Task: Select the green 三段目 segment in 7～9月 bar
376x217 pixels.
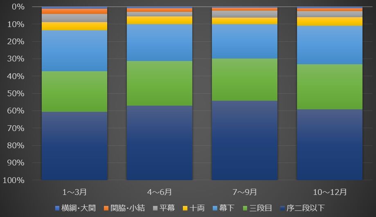Action: (245, 80)
